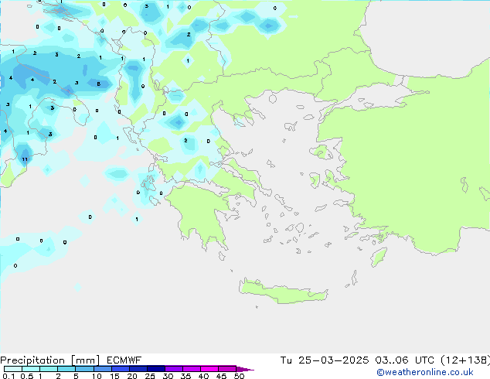This screenshot has width=490, height=379.
Task: Click the legend swatch between 2 and 5
Action: coord(66,369)
